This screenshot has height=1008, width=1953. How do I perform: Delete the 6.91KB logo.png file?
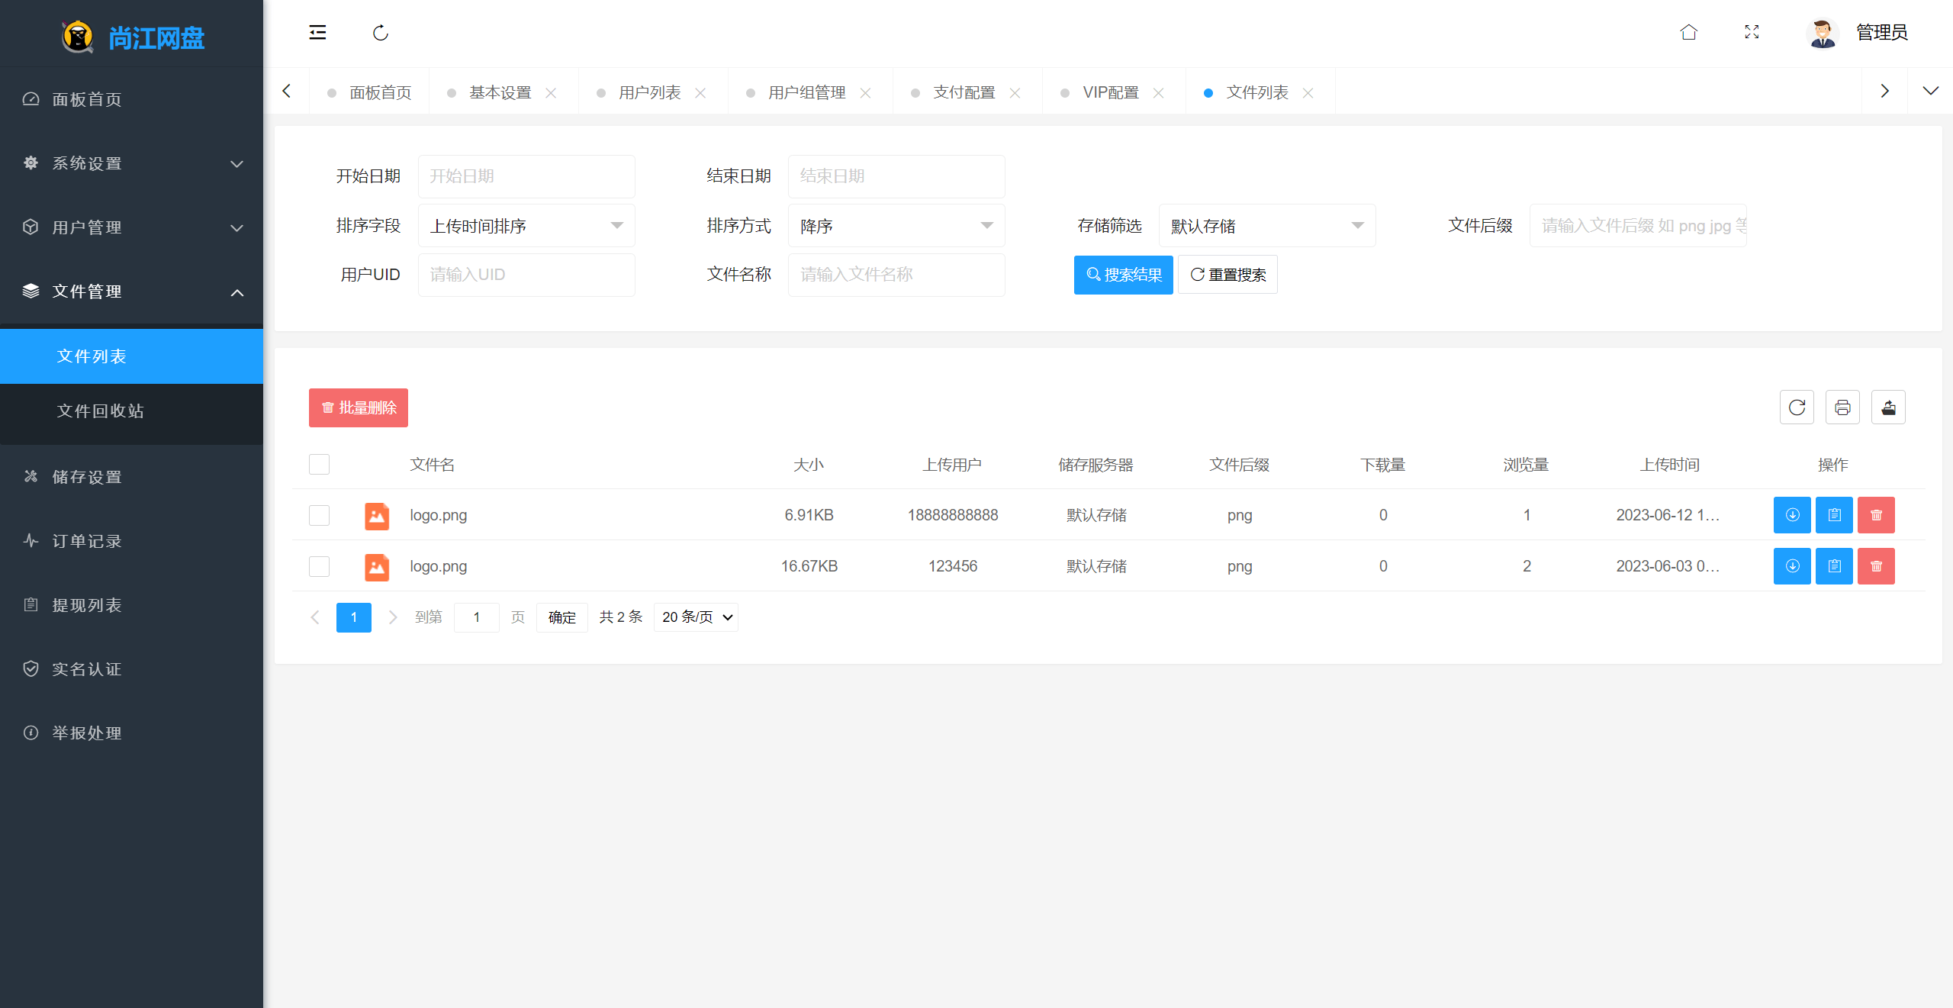[1876, 515]
